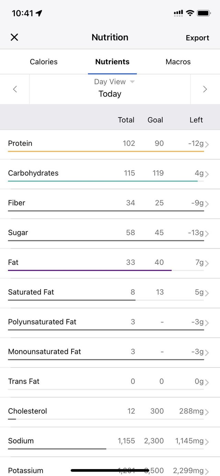Open Cholesterol row chevron
Screen dimensions: 220x476
(x=207, y=412)
